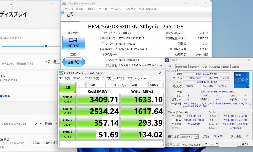Expand the 200% (推奨) scale dropdown
The height and width of the screenshot is (152, 253).
pos(46,124)
